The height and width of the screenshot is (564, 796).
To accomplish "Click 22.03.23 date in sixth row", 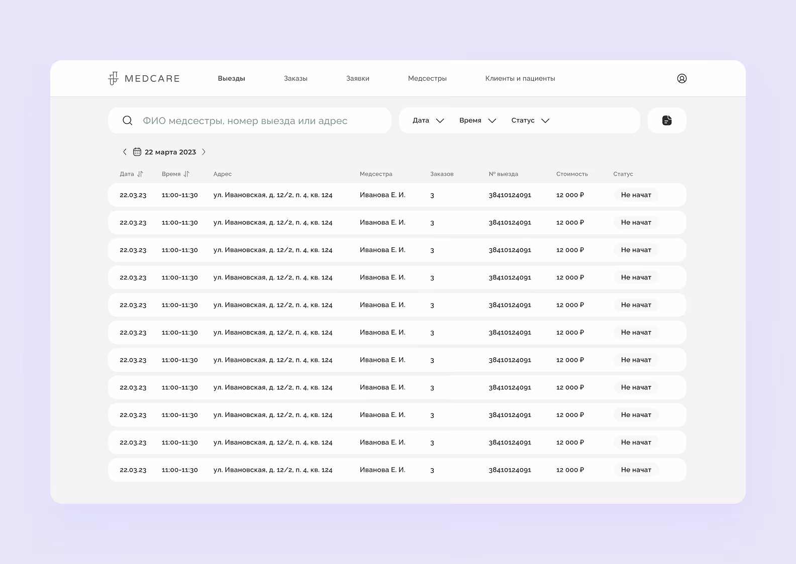I will point(133,333).
